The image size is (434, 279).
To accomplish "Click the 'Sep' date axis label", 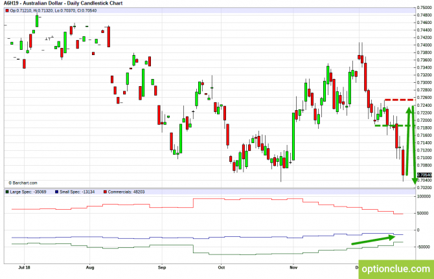I will coord(162,267).
